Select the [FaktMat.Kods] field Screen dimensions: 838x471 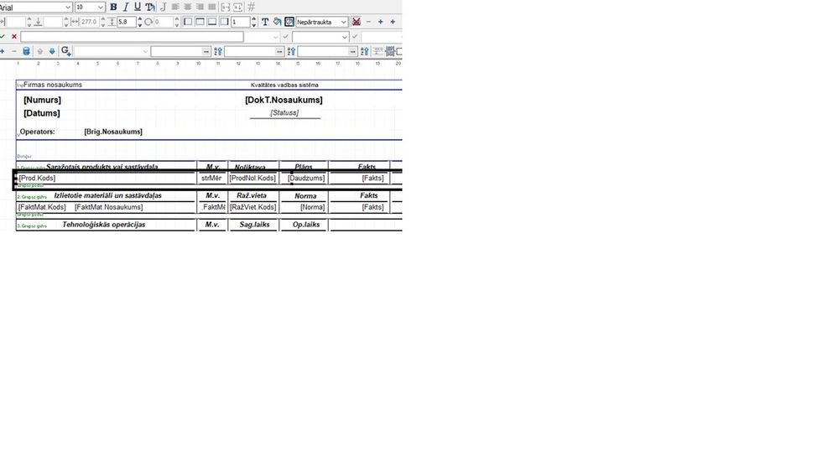(42, 207)
